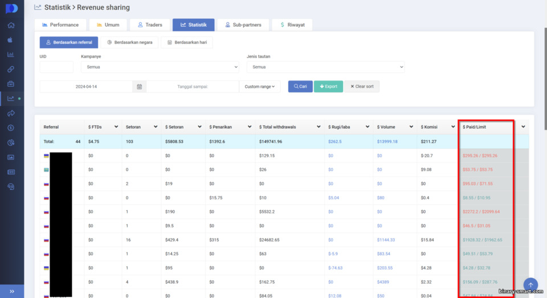
Task: Click the volume value $1144.33
Action: [x=386, y=240]
